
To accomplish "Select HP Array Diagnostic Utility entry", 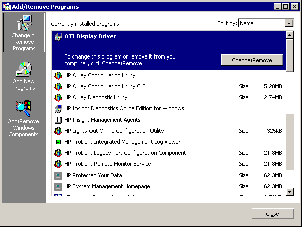I will pos(96,98).
